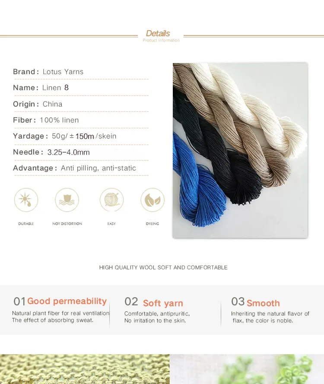
Task: Open the knitted yellow fabric image
Action: tap(85, 369)
